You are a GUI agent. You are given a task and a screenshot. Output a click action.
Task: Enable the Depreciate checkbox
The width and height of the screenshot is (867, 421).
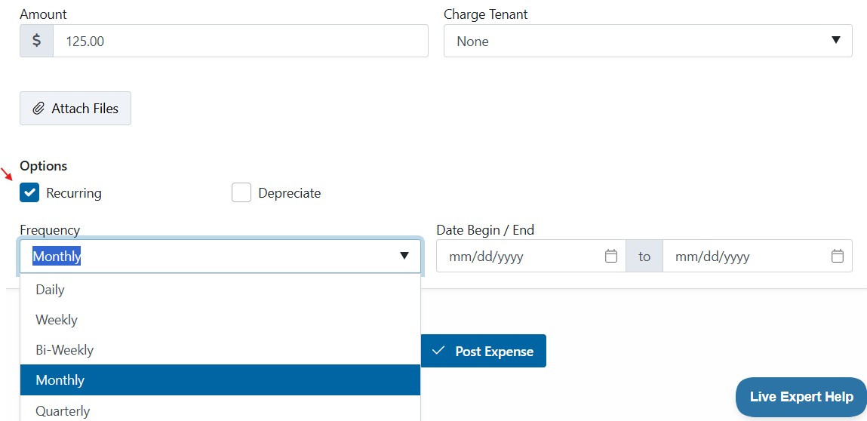241,192
